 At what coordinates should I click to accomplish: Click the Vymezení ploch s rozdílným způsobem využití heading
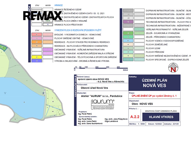(x=78, y=30)
